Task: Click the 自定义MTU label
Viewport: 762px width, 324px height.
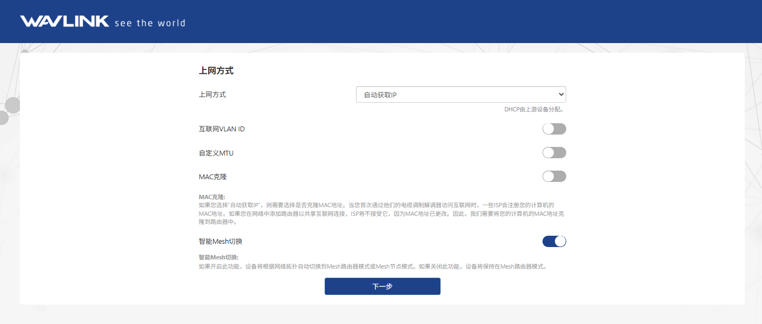Action: 216,153
